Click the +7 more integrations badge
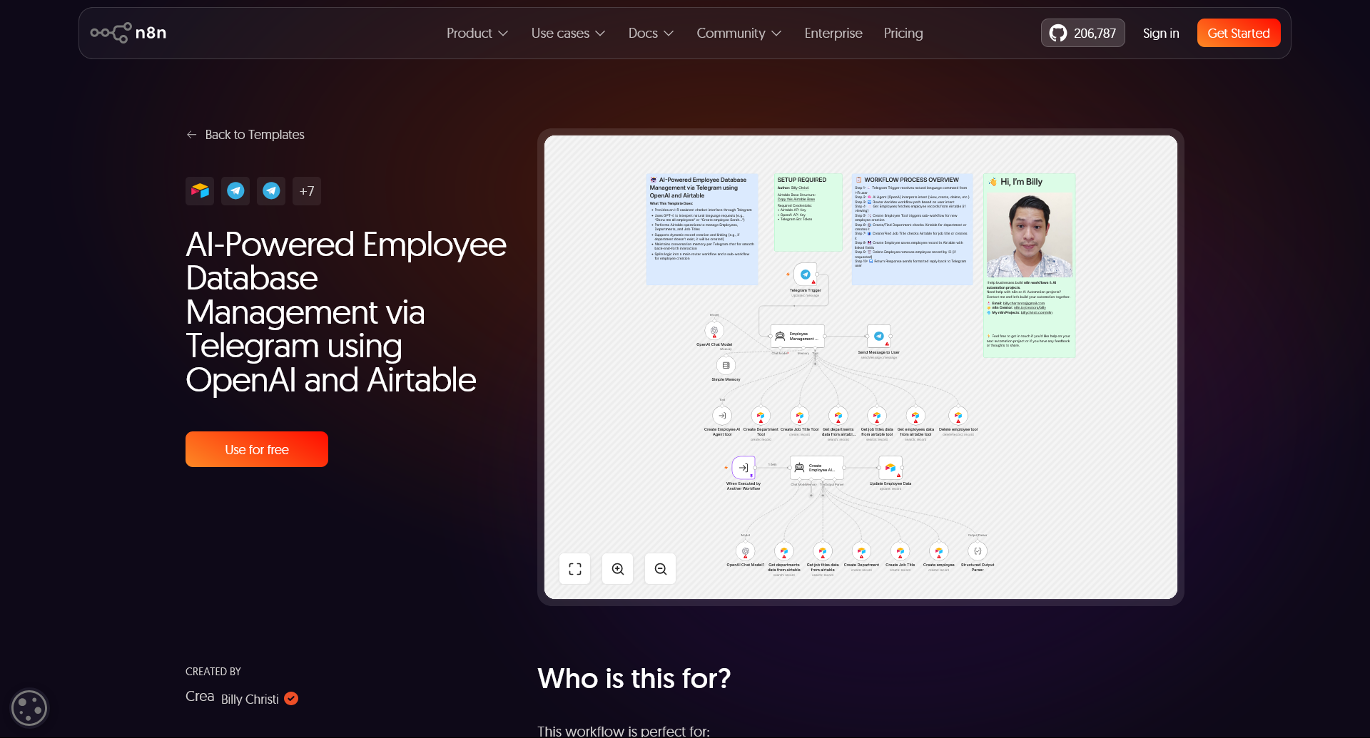The width and height of the screenshot is (1370, 738). 307,191
